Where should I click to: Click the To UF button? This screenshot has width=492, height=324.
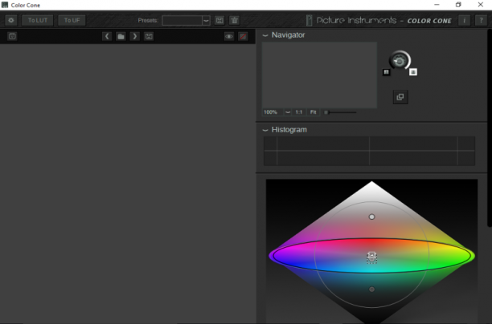pos(72,20)
